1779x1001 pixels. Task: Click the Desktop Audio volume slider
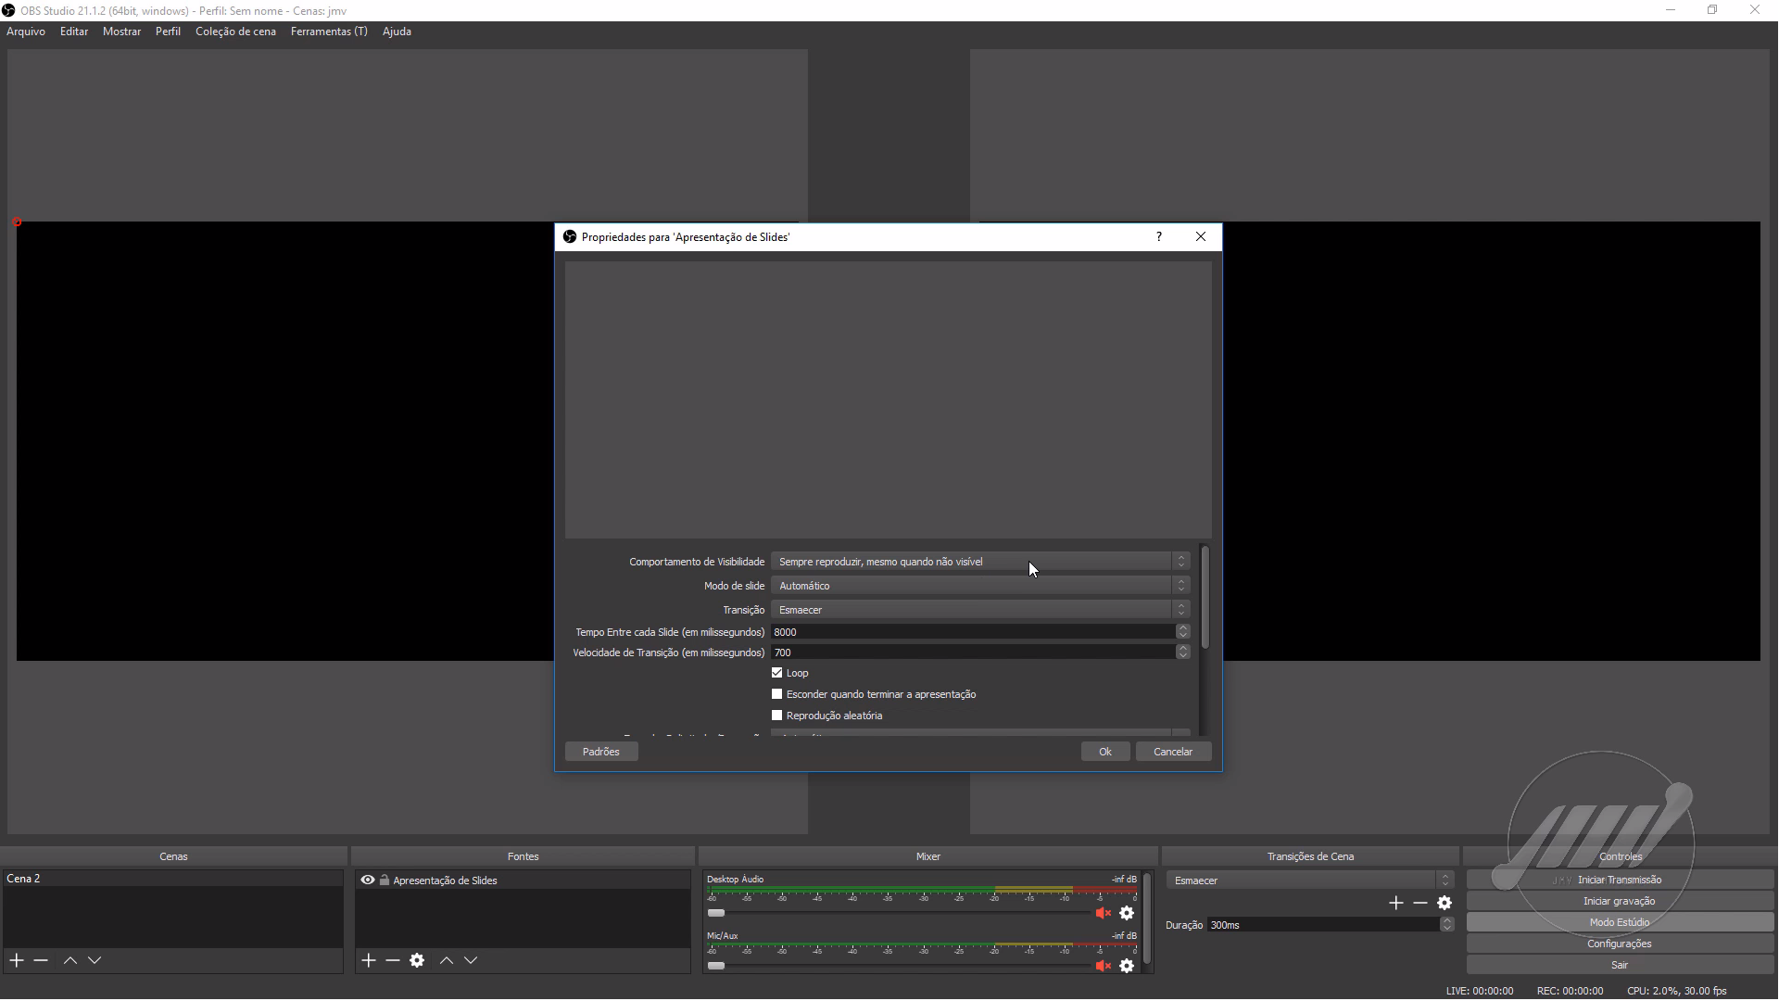716,913
